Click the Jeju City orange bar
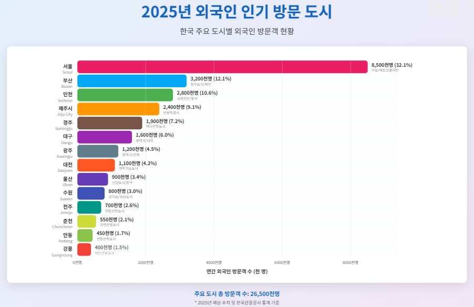The image size is (474, 307). (118, 109)
